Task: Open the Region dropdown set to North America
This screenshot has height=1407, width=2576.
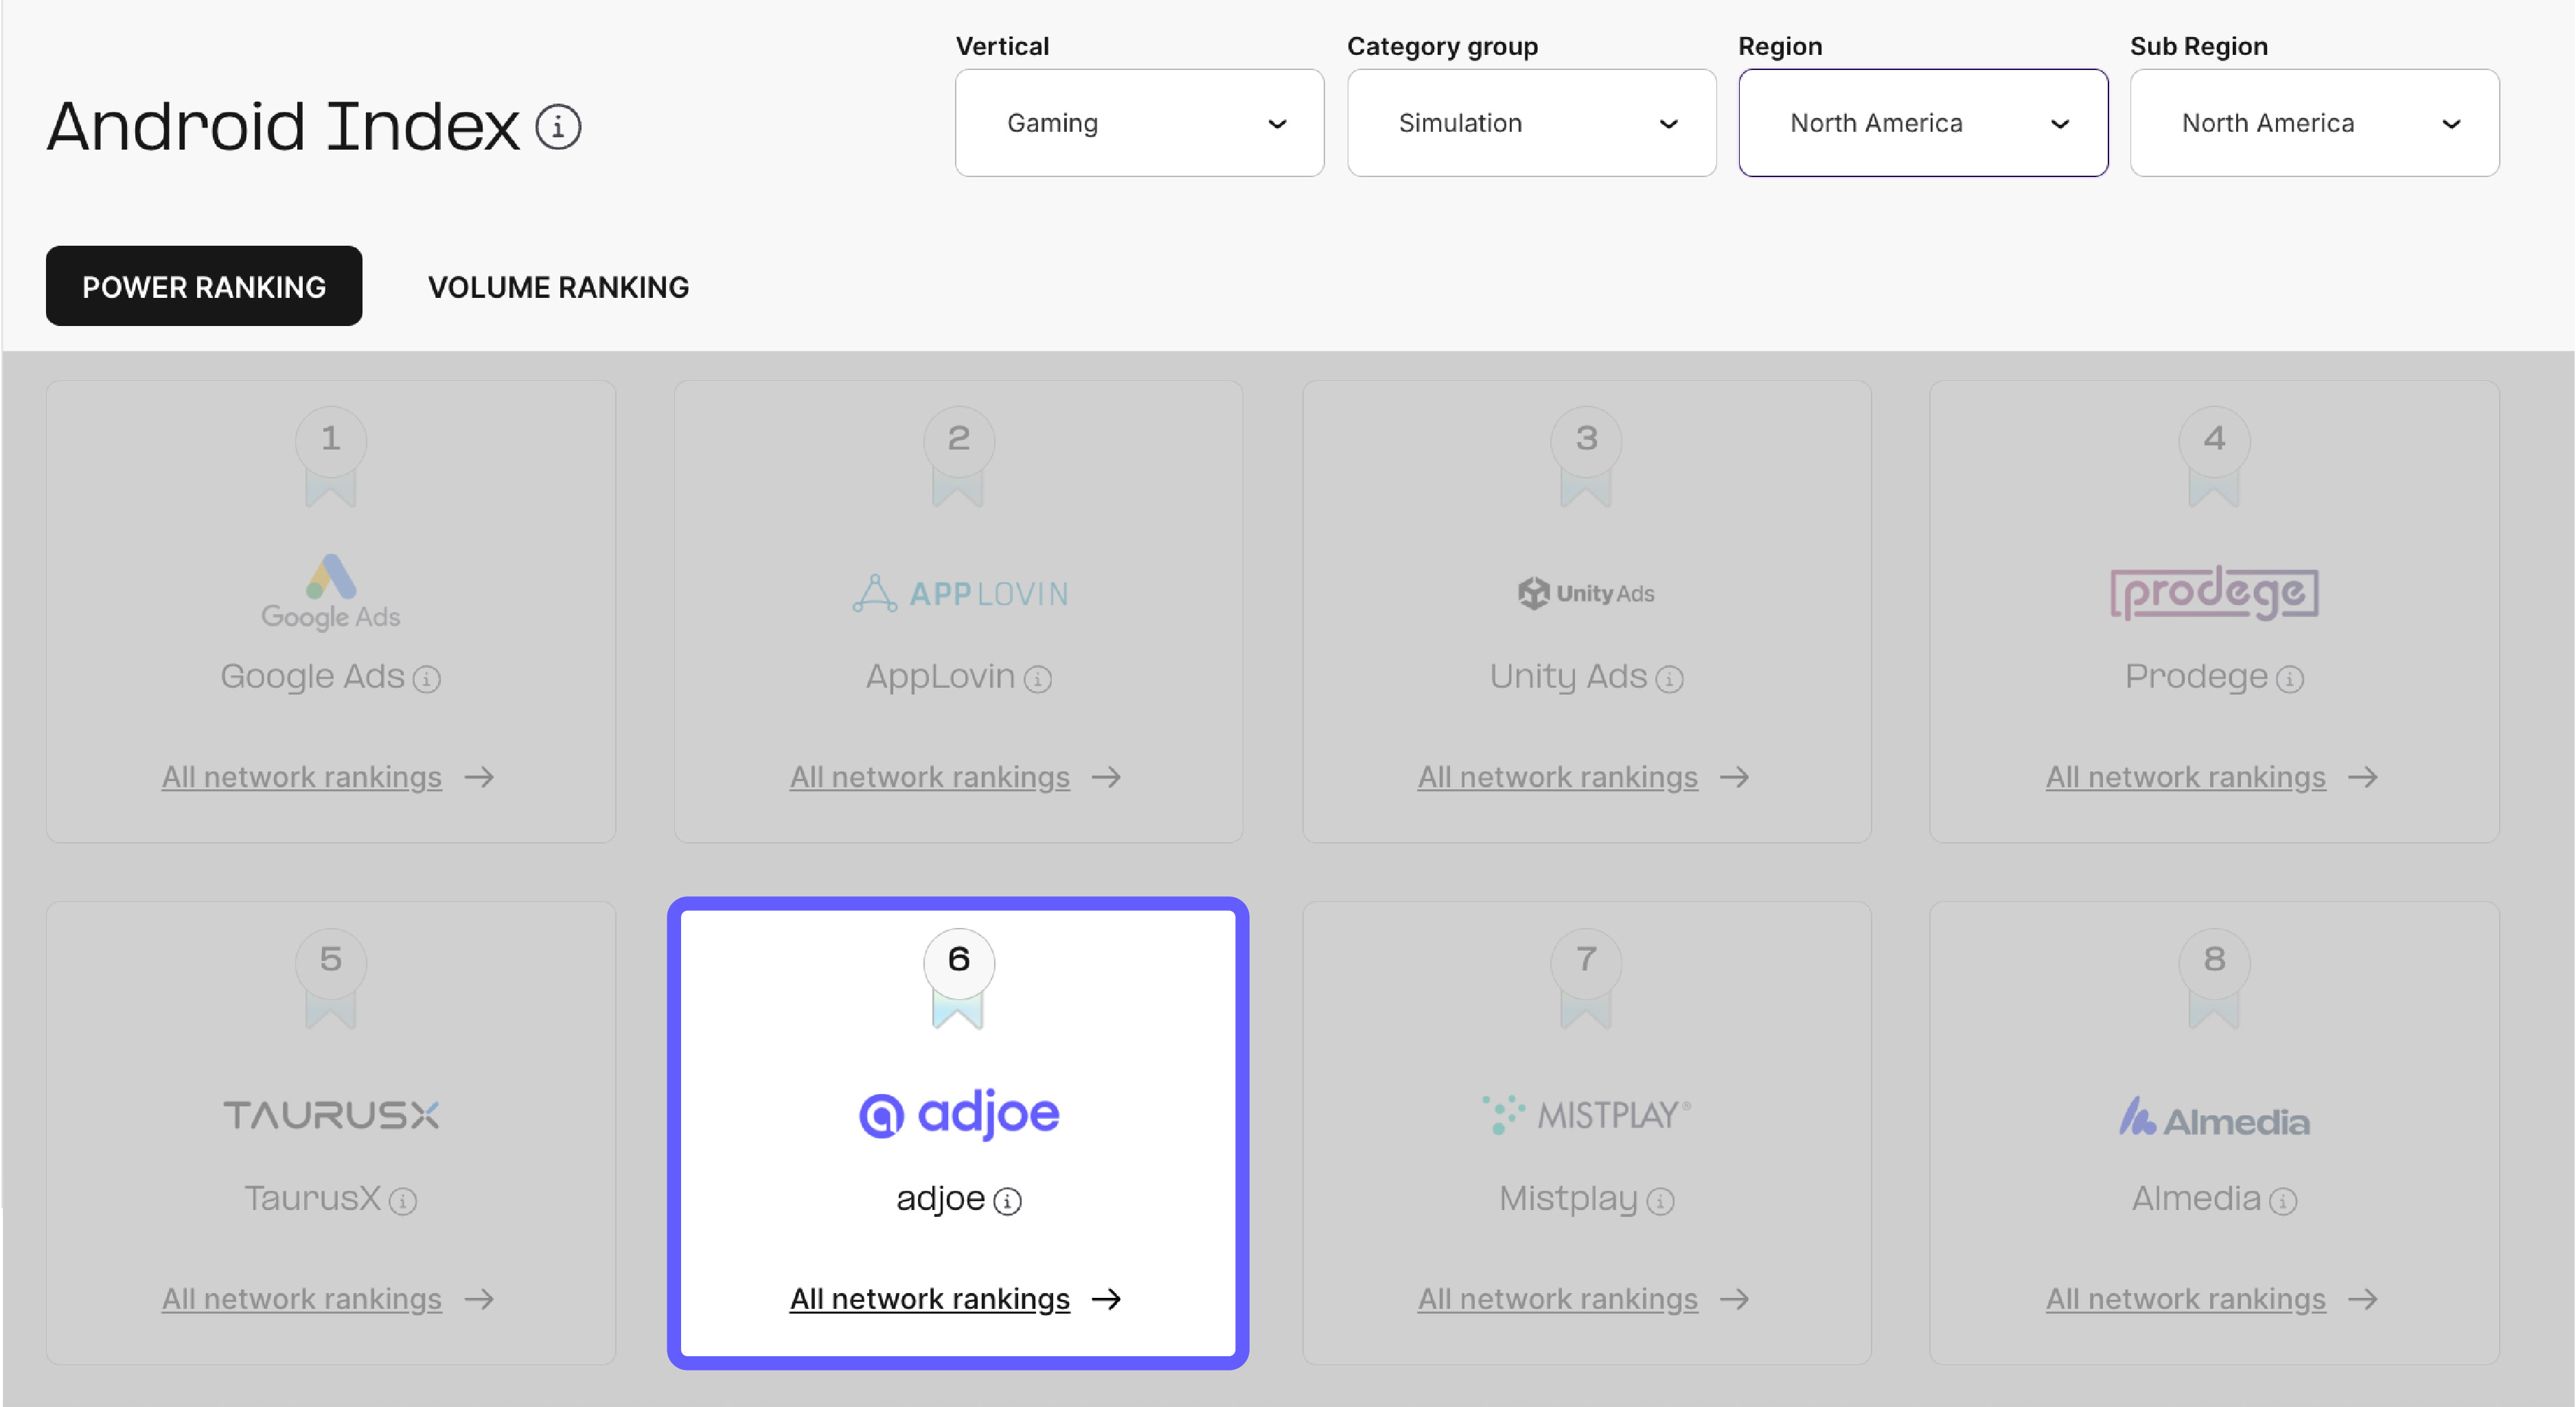Action: [1923, 123]
